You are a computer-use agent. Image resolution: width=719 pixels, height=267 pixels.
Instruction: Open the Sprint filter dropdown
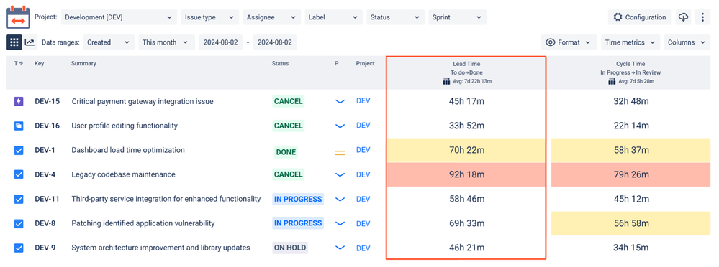(457, 17)
